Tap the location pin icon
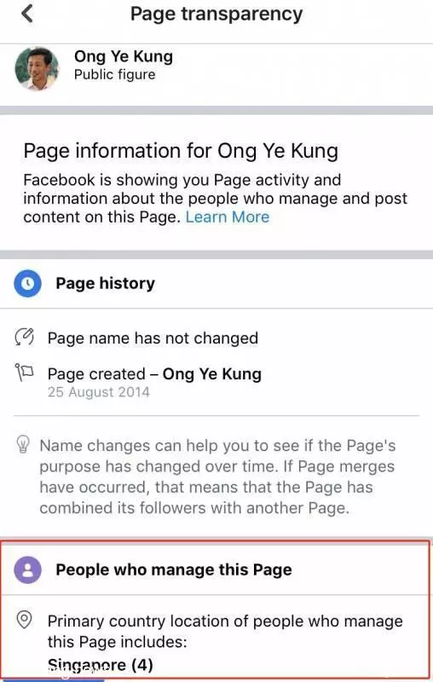 coord(25,620)
